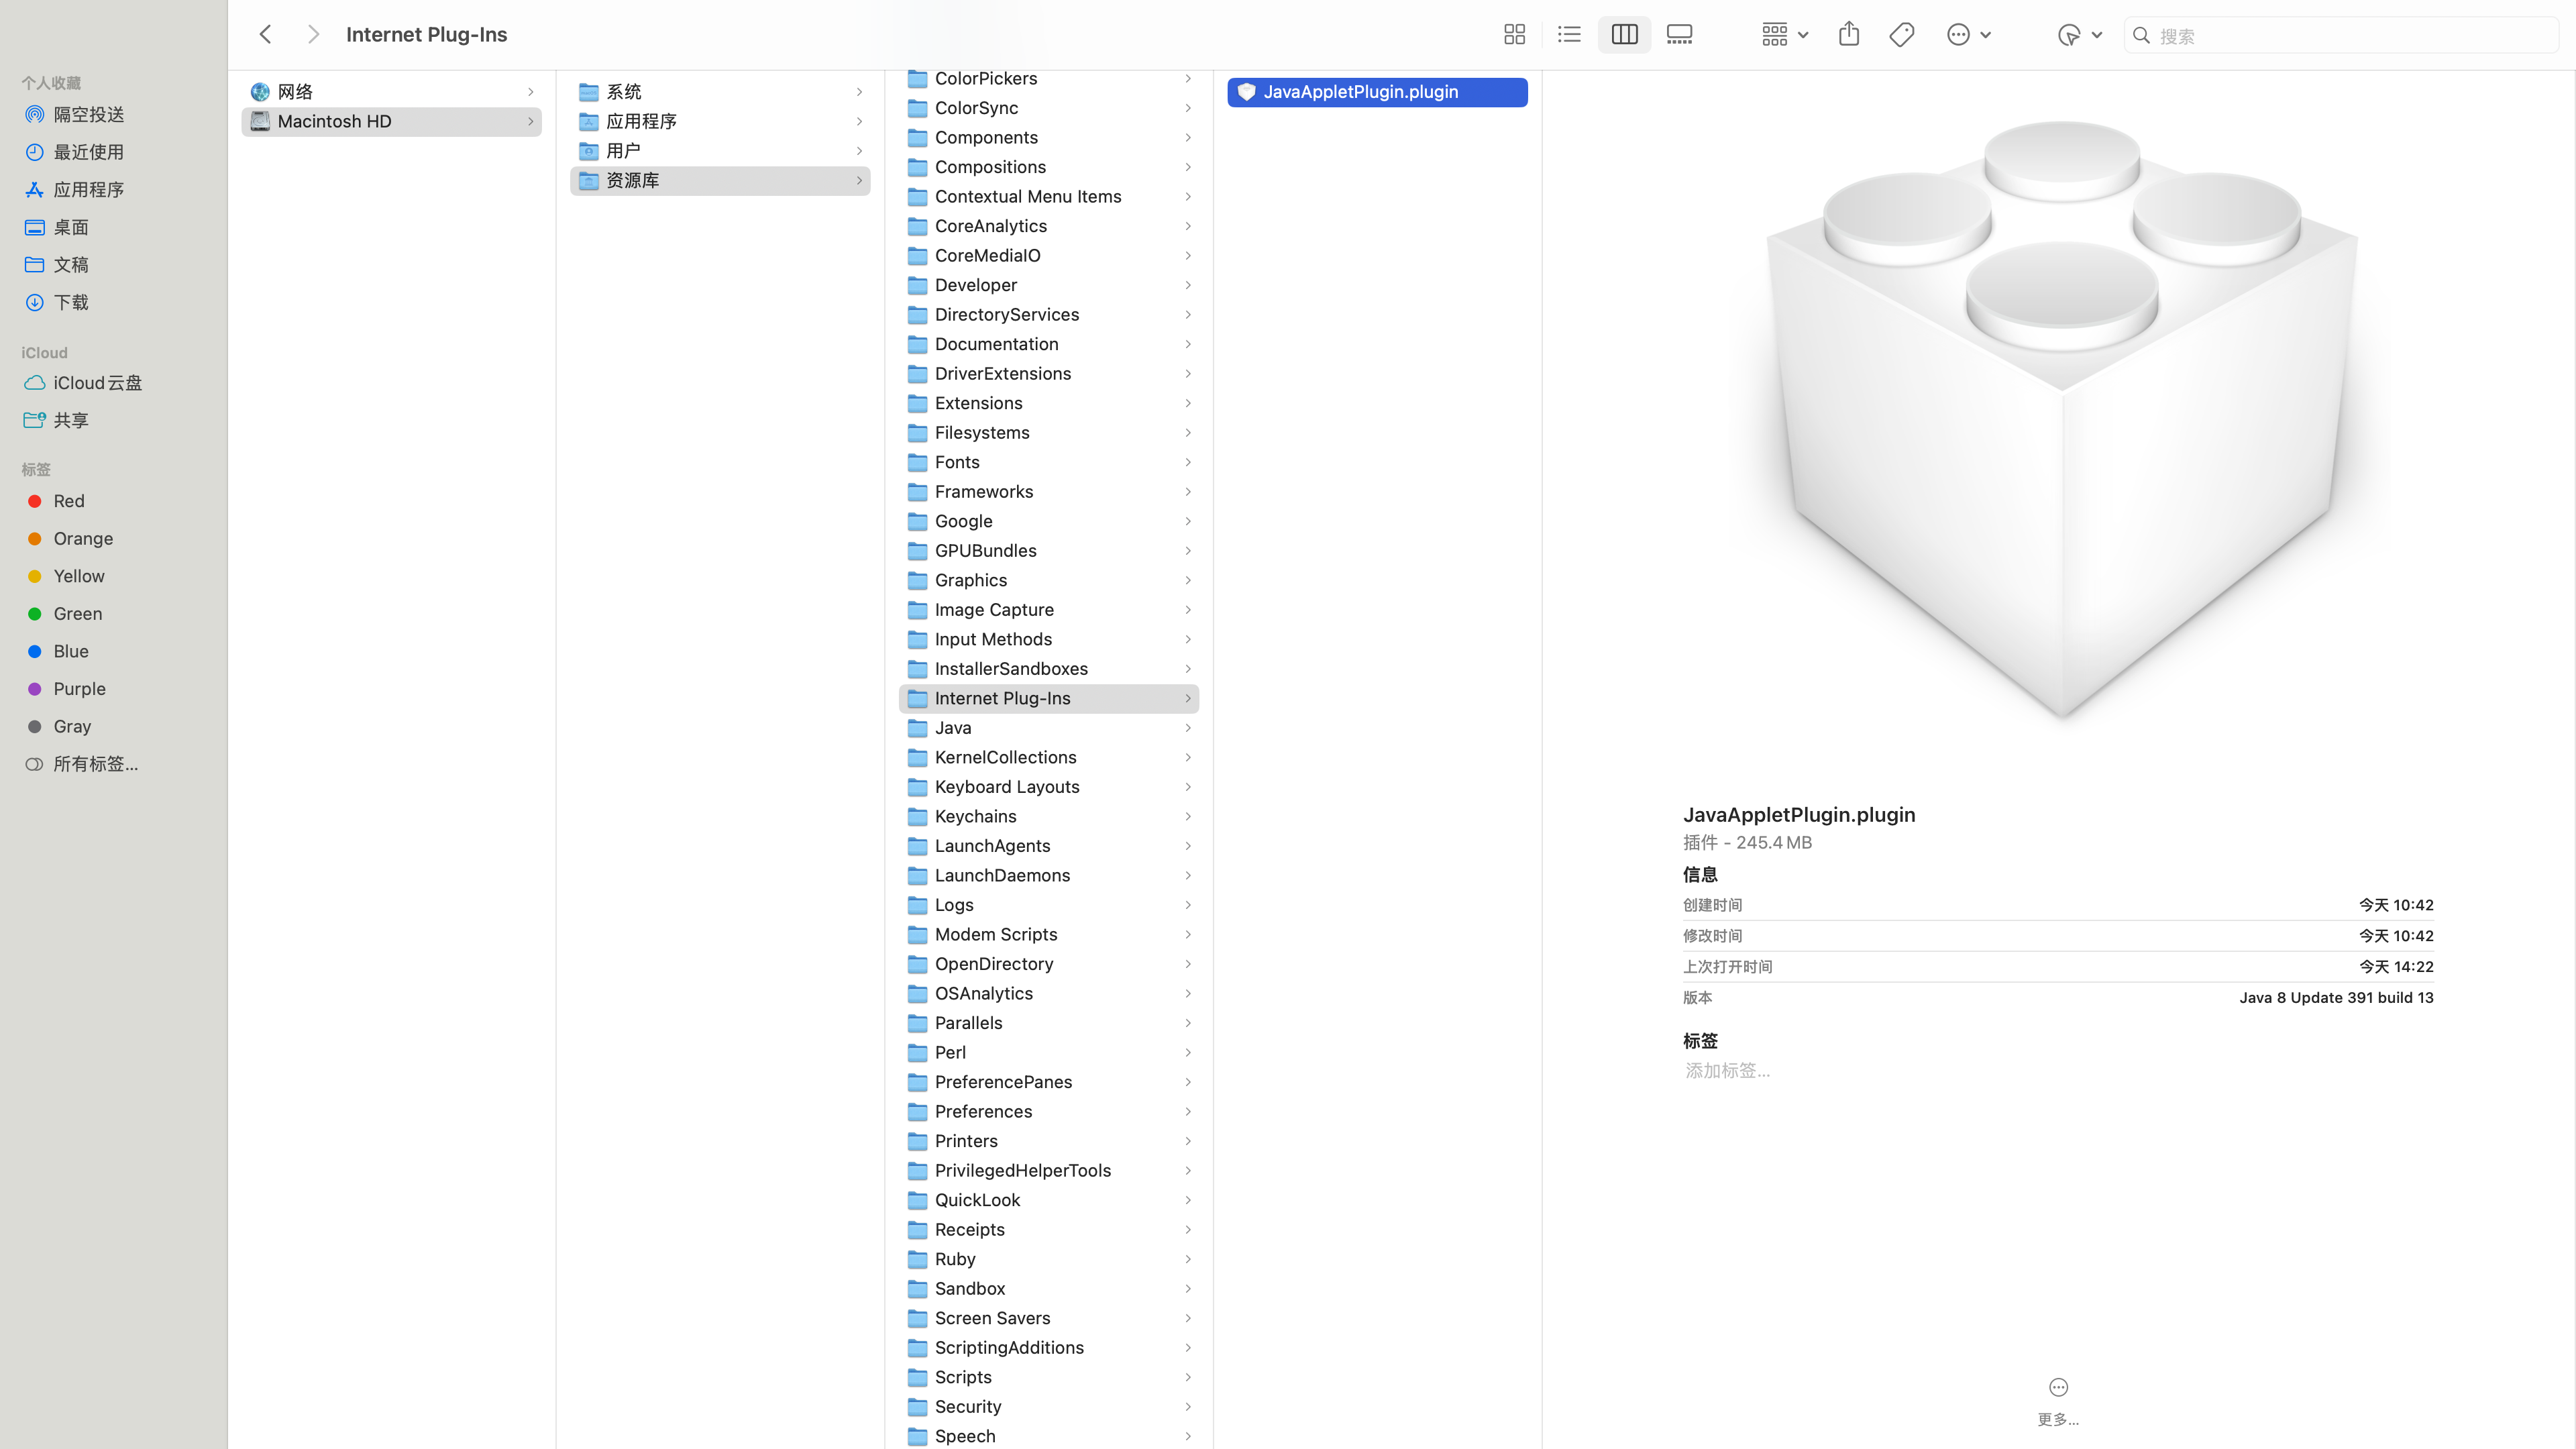
Task: Click 添加标签… tag field
Action: [x=1727, y=1071]
